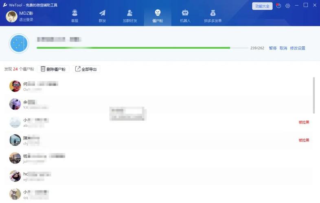
Task: Click the blue round detection avatar
Action: click(x=19, y=43)
